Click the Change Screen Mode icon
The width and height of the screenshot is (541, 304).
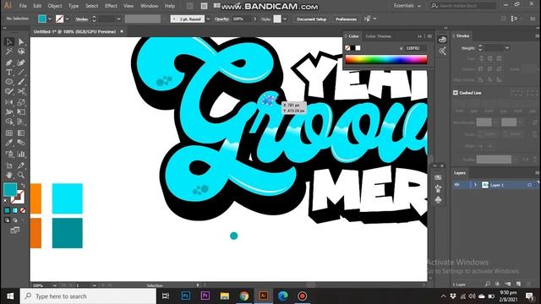click(15, 231)
